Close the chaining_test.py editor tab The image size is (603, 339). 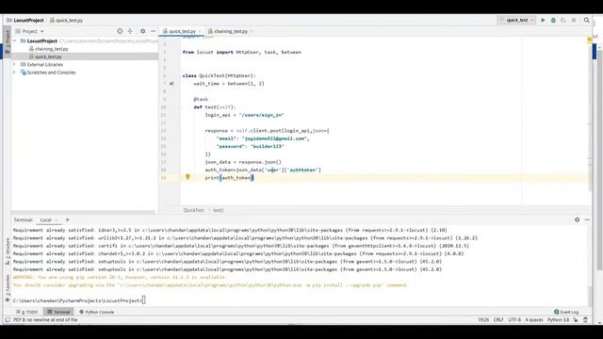coord(252,31)
